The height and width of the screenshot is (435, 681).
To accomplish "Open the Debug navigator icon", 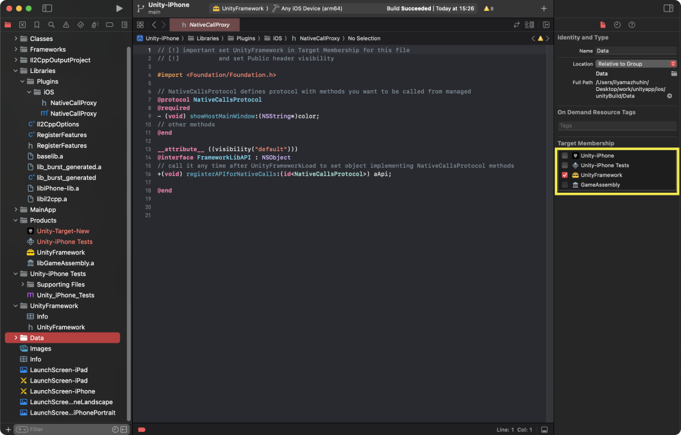I will coord(95,25).
